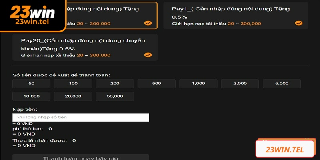Click the 'Nạp tiền:' label
This screenshot has height=160, width=320.
(x=25, y=109)
